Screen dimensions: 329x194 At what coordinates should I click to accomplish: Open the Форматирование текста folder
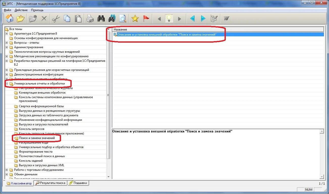(x=36, y=152)
